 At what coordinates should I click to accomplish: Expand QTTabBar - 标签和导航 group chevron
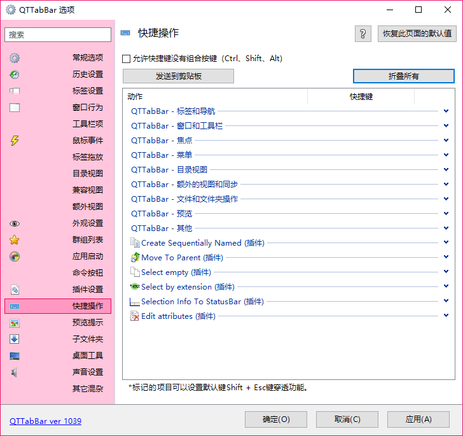(446, 111)
